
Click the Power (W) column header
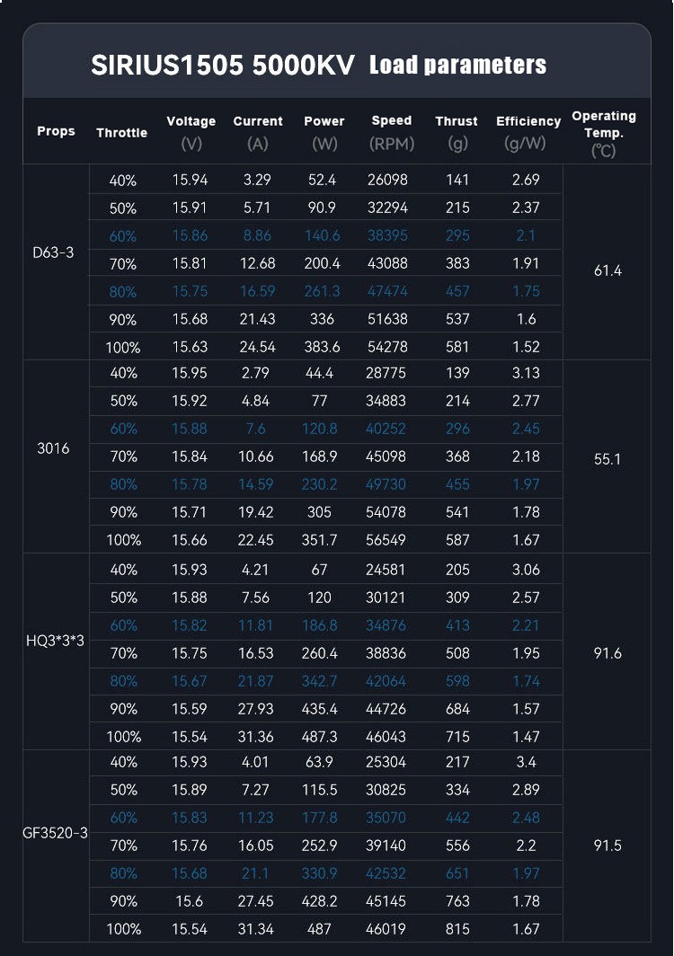point(324,132)
